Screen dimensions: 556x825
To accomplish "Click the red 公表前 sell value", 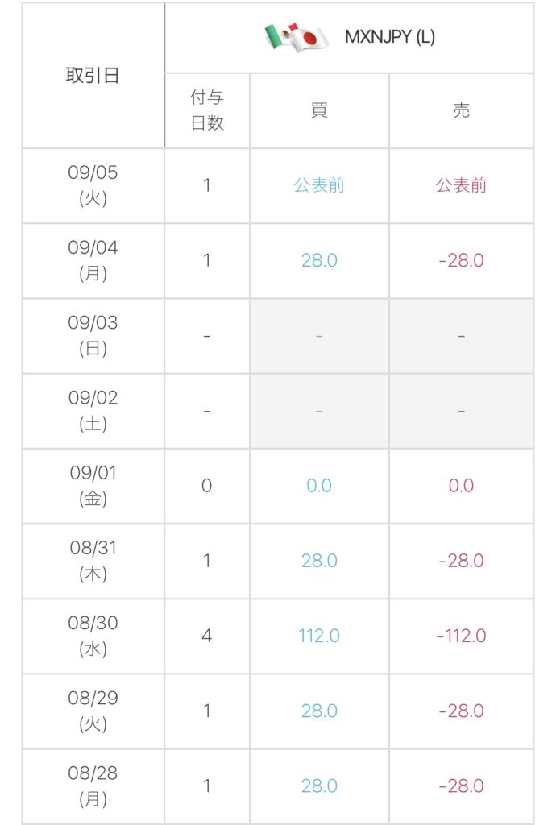I will click(461, 185).
